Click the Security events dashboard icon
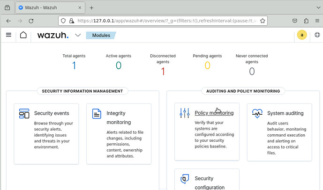Screen dimensions: 323x190 tap(24, 114)
